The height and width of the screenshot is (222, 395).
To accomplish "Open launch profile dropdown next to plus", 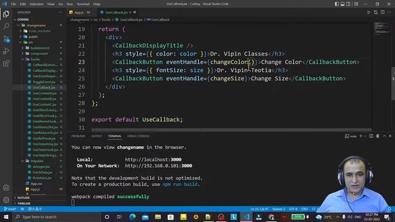I will 365,136.
